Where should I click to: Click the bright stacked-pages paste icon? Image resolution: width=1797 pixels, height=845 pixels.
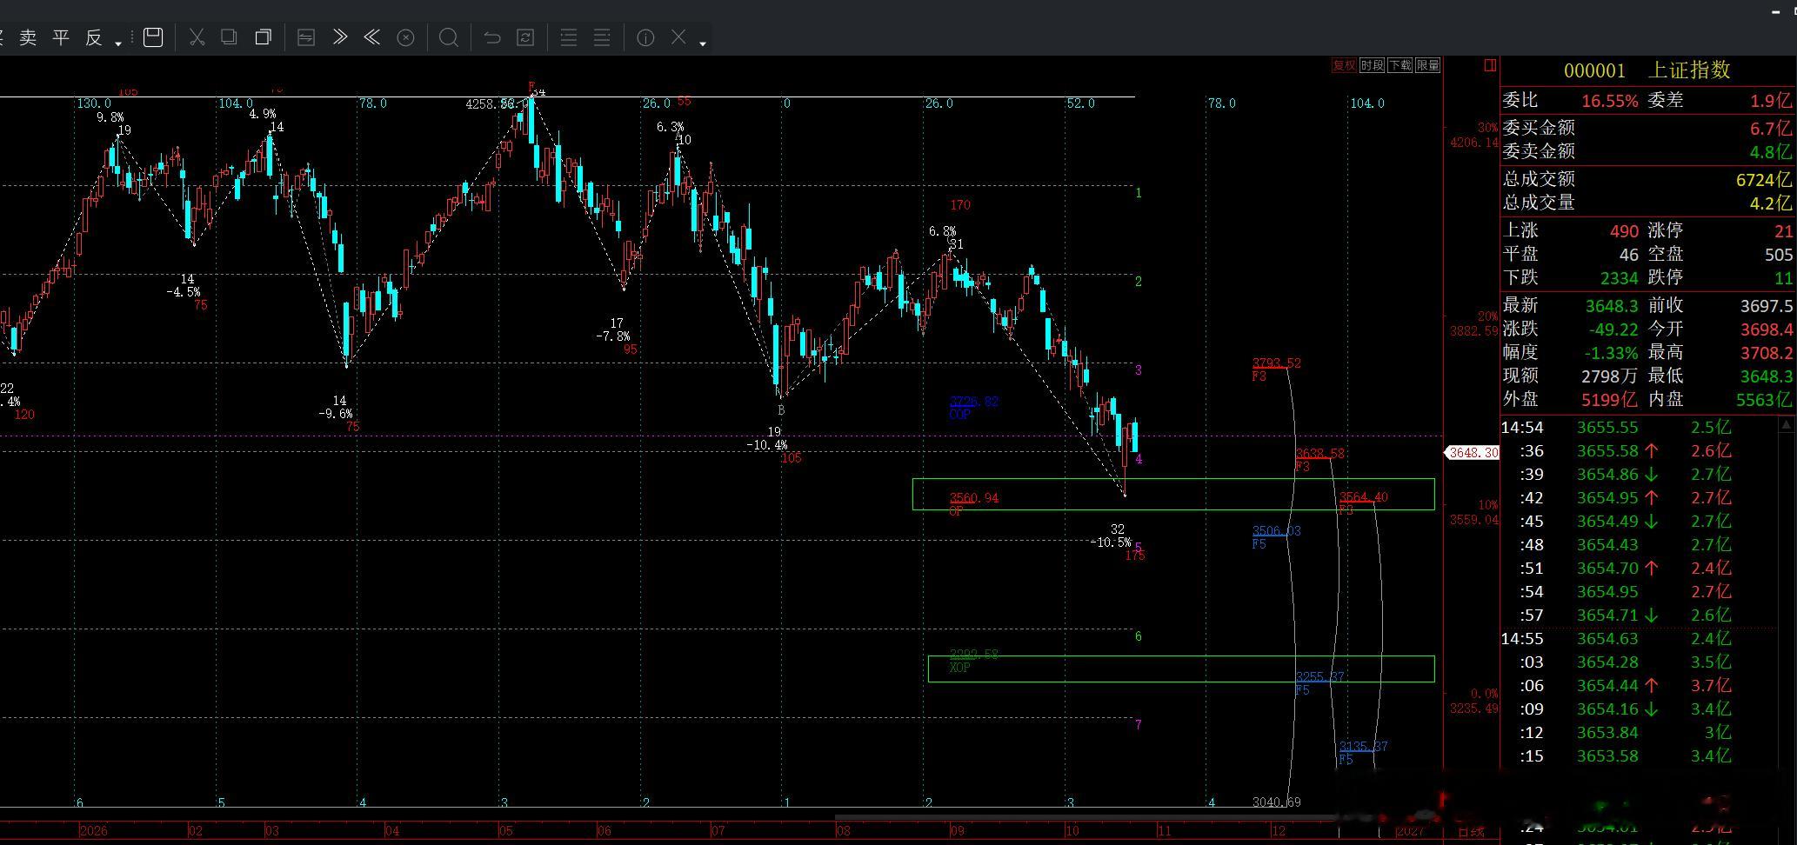[263, 37]
